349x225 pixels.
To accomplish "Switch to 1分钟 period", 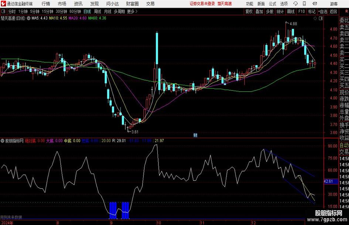I will 23,11.
